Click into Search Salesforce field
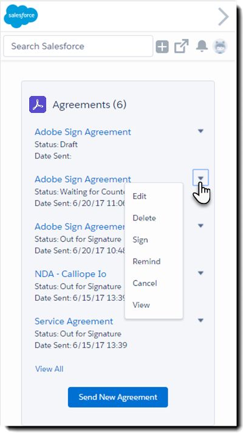This screenshot has height=433, width=243. coord(78,46)
